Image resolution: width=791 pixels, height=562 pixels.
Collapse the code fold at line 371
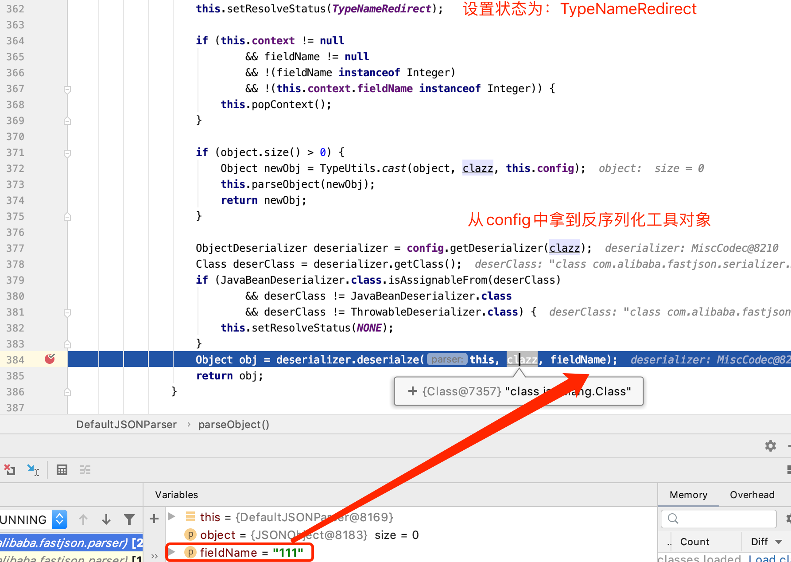click(x=67, y=154)
